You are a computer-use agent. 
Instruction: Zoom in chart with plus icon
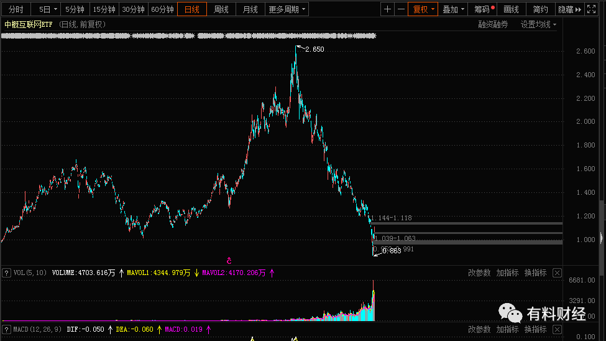[387, 9]
